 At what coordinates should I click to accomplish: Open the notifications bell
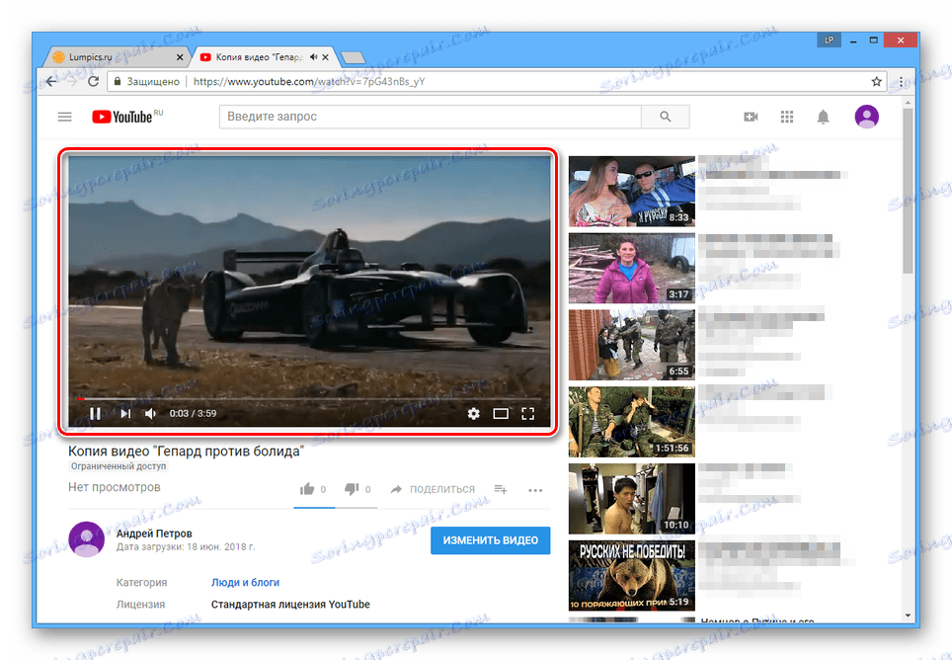tap(823, 117)
